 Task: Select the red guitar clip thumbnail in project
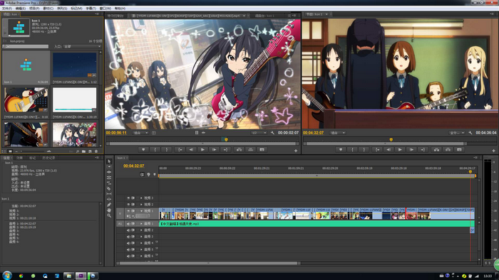[26, 99]
